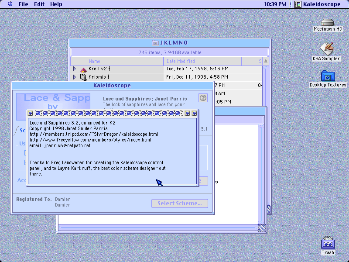Click the JKLMNO window title bar
The height and width of the screenshot is (262, 349).
[170, 42]
